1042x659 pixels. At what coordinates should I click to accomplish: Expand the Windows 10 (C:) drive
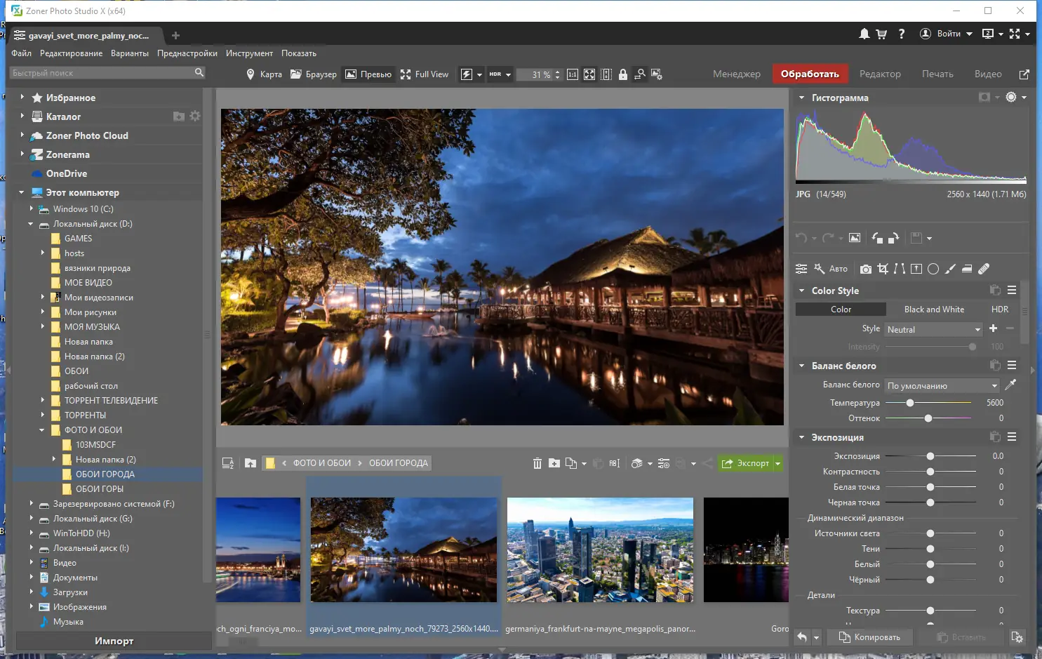click(32, 209)
